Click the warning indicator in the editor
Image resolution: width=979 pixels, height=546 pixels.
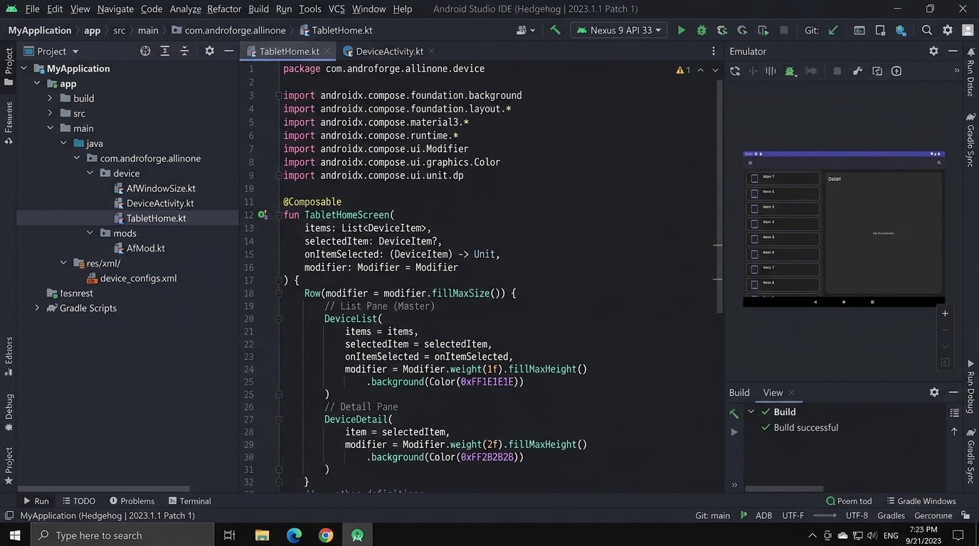683,70
